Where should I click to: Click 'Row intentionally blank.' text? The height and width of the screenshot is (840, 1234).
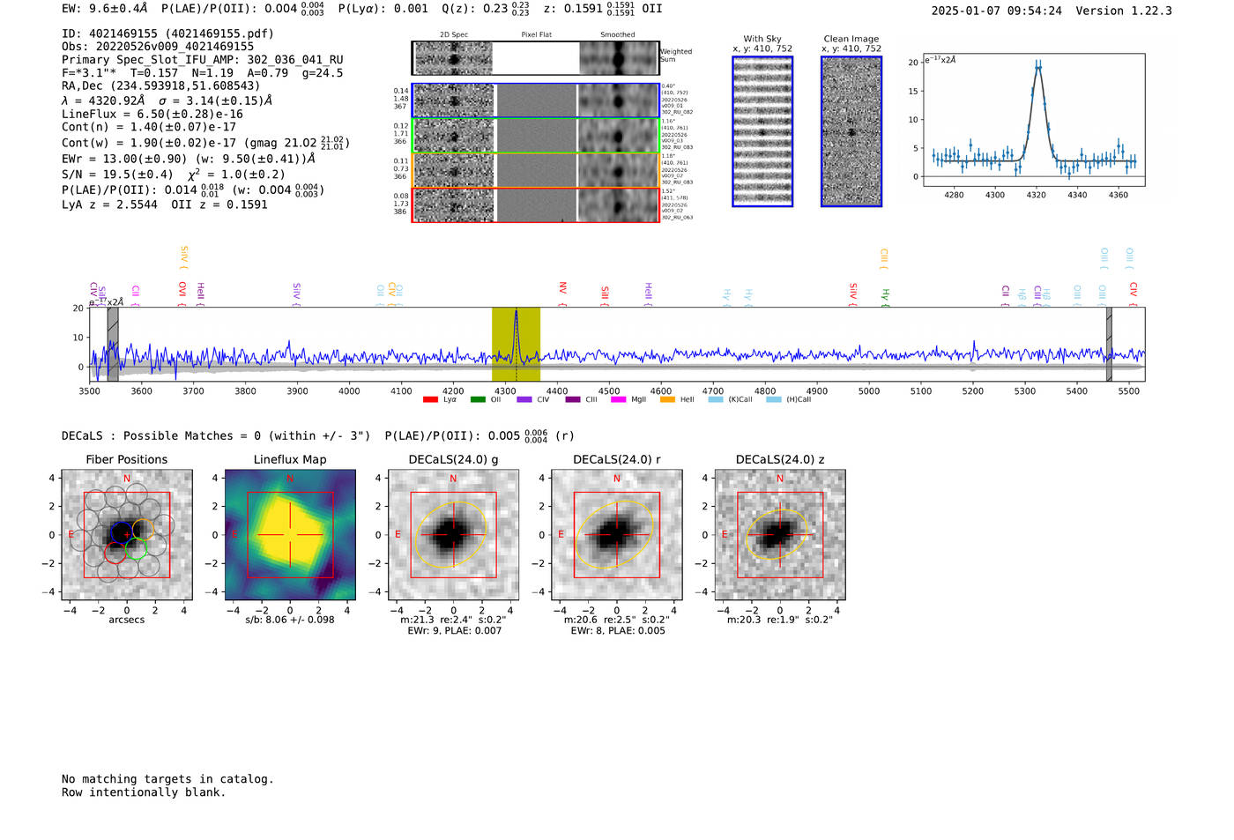(144, 792)
